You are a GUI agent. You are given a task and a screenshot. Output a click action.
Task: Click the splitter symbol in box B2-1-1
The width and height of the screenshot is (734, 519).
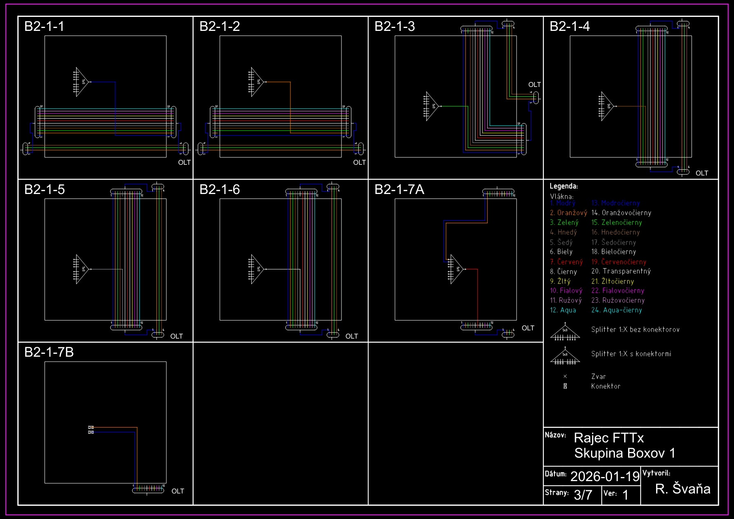[82, 82]
